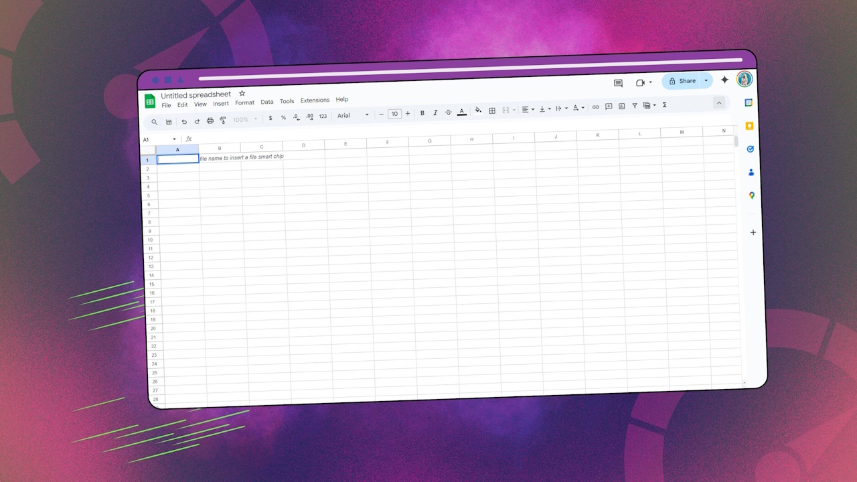Format cell as percent
Screen dimensions: 857x482
283,118
